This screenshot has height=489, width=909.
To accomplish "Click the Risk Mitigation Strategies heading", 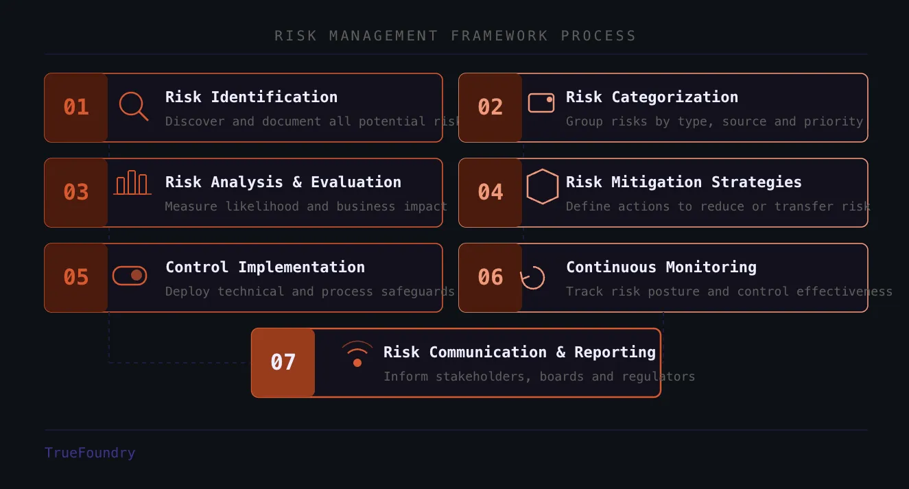I will coord(684,182).
